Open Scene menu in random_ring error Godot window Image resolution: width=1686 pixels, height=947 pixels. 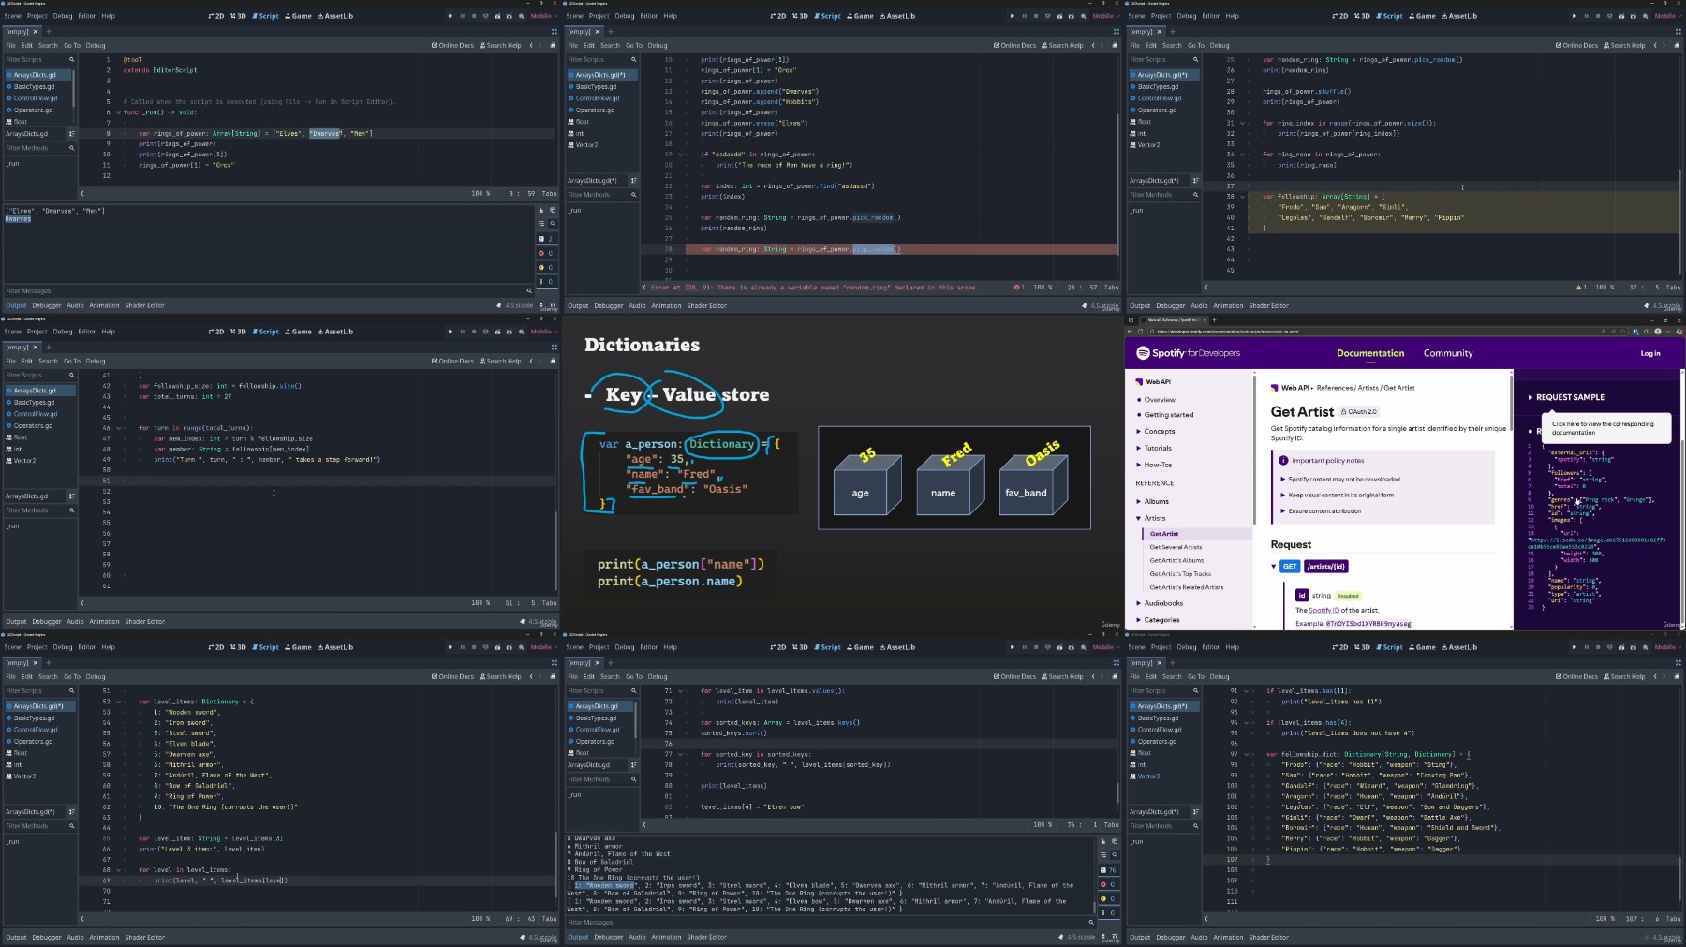click(574, 16)
